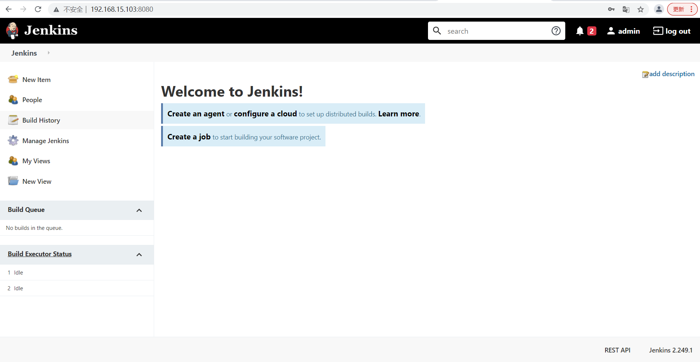700x362 pixels.
Task: Click the red notification count badge
Action: pyautogui.click(x=592, y=31)
